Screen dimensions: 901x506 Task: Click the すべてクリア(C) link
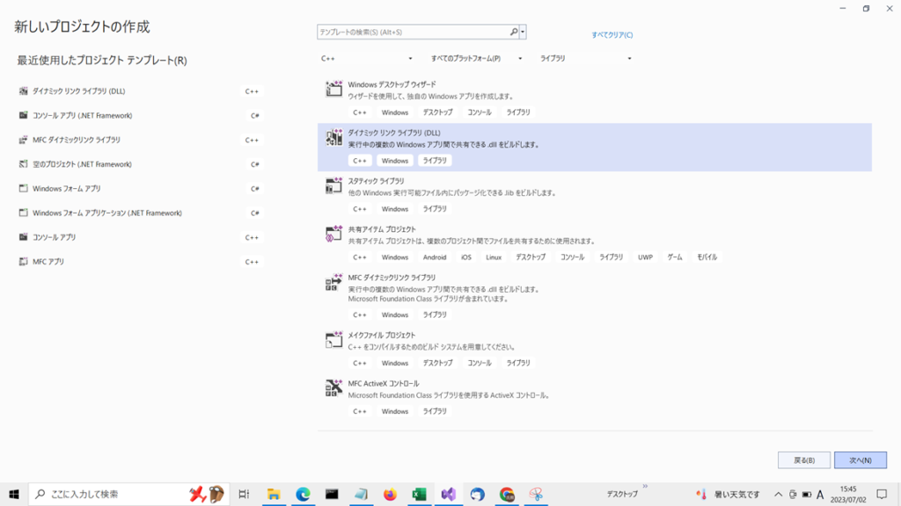point(612,35)
